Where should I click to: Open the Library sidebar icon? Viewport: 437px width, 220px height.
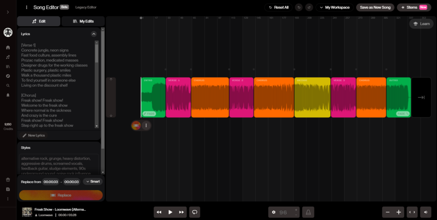point(8,67)
